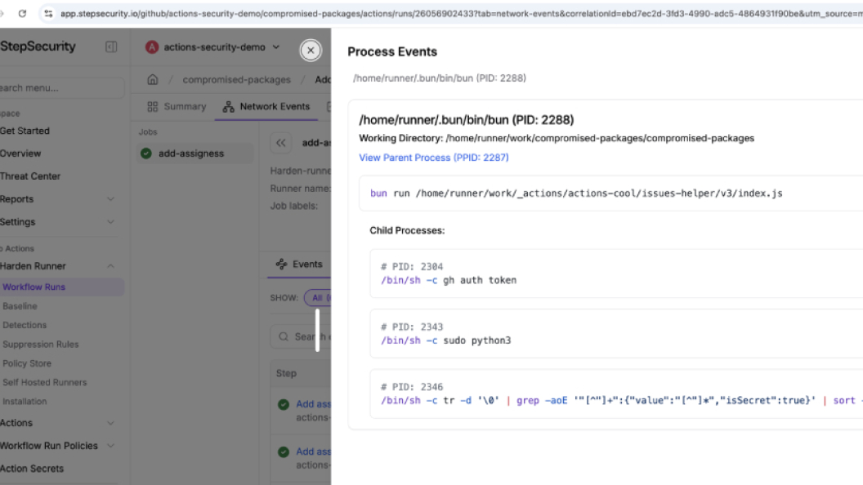Click green check icon of second step
Viewport: 863px width, 485px height.
pos(284,452)
